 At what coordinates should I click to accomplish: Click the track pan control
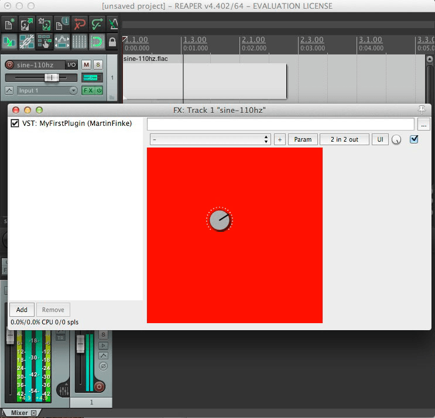[x=92, y=78]
